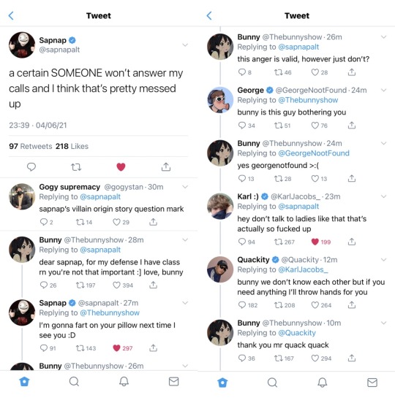Open messages envelope in right panel
The width and height of the screenshot is (395, 403).
pos(372,383)
